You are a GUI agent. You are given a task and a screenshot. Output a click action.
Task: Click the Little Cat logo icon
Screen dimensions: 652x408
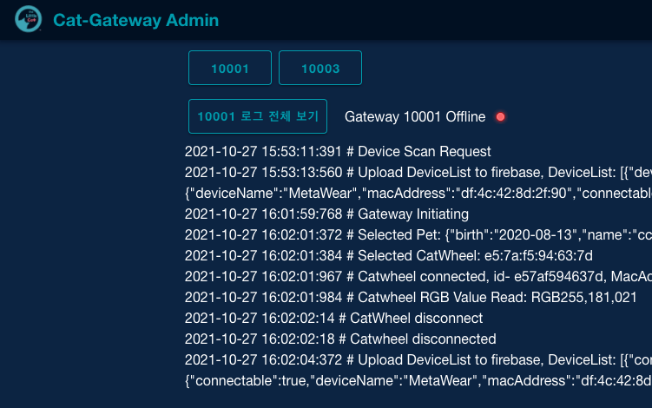tap(28, 19)
